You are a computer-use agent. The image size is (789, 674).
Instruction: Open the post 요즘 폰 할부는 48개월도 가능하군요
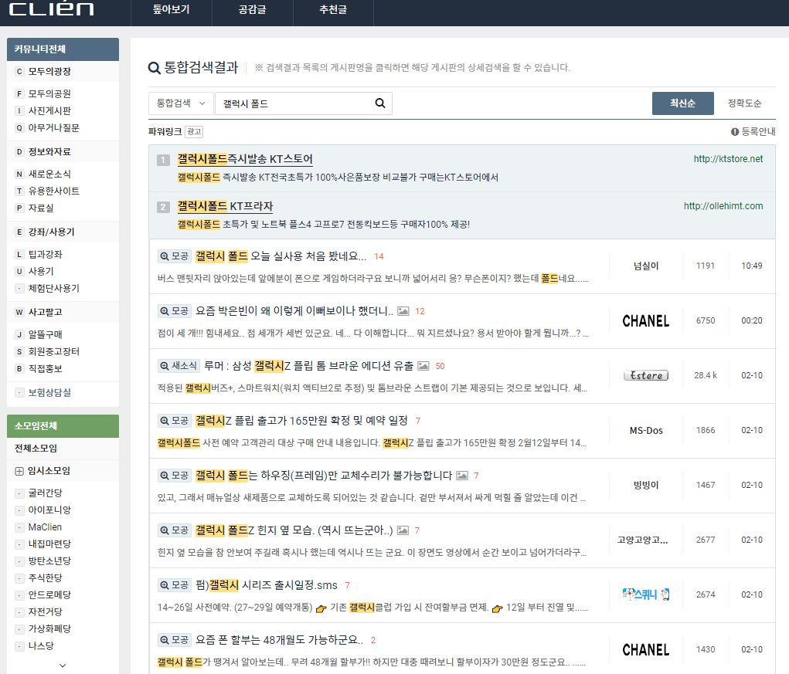pos(279,640)
